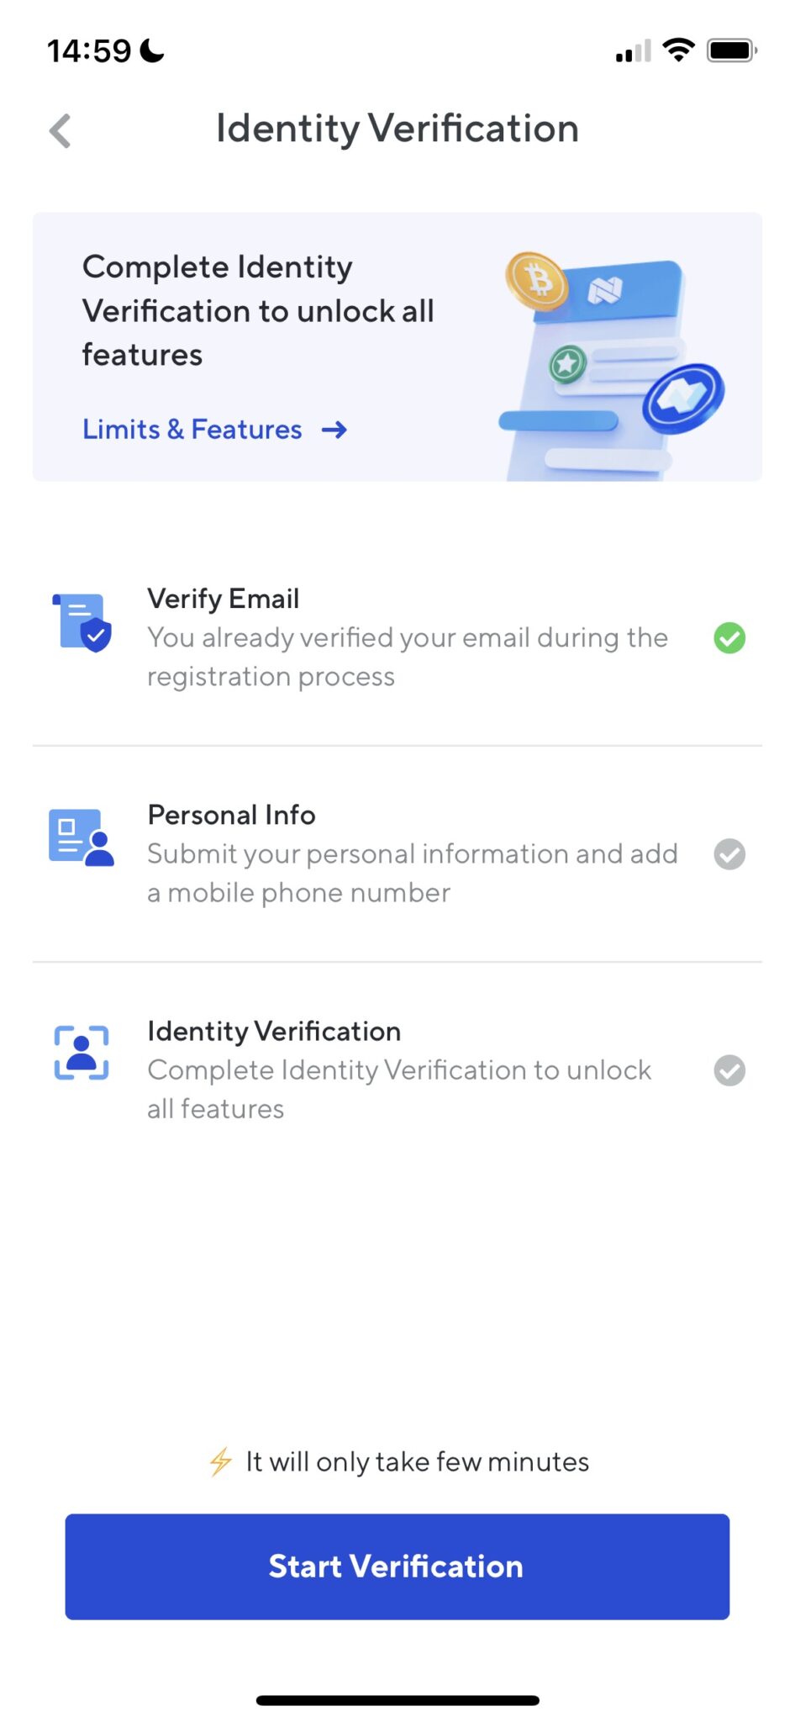
Task: Tap the back chevron arrow
Action: 60,130
